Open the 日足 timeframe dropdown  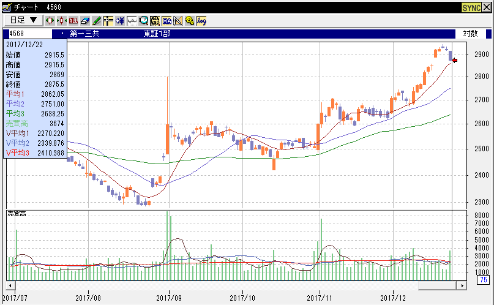(x=23, y=20)
